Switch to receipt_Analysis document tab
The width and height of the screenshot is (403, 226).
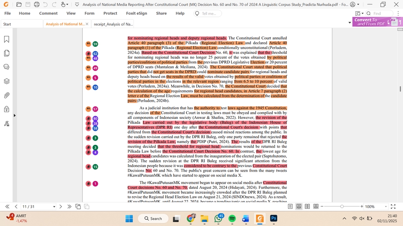(113, 24)
